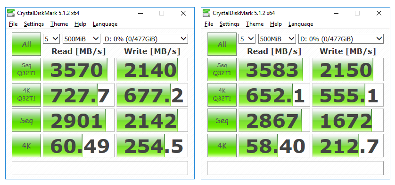Open 500MiB test size dropdown in right window

click(x=277, y=39)
